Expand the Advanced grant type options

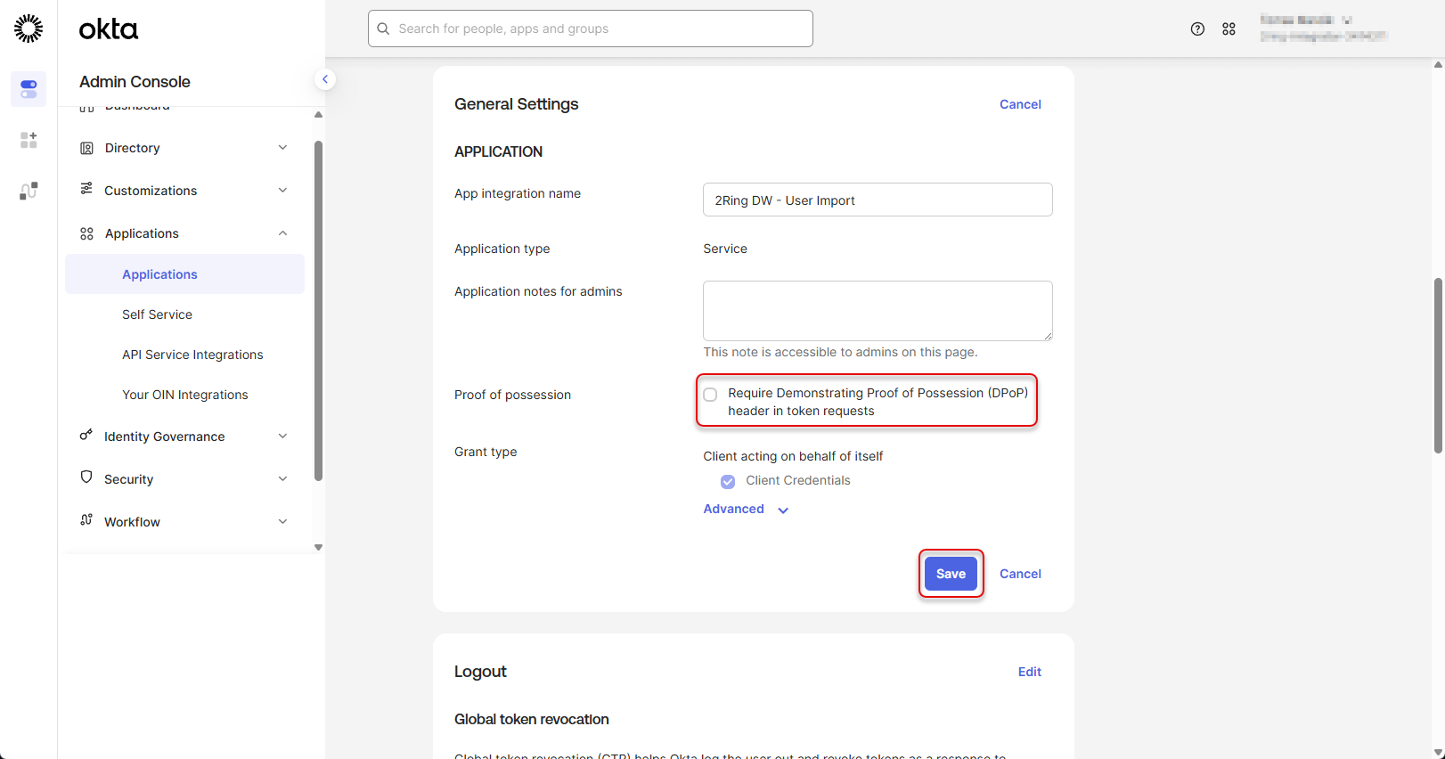point(745,510)
